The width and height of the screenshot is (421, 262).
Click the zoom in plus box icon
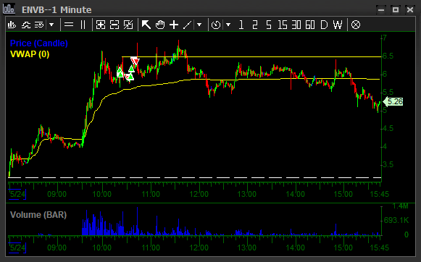(101, 25)
